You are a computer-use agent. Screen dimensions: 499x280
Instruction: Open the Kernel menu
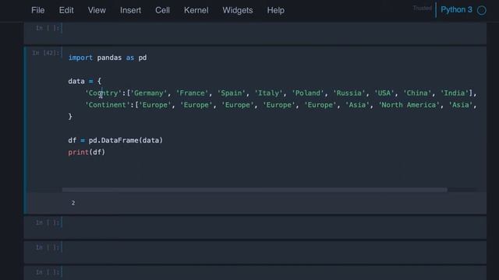tap(196, 10)
